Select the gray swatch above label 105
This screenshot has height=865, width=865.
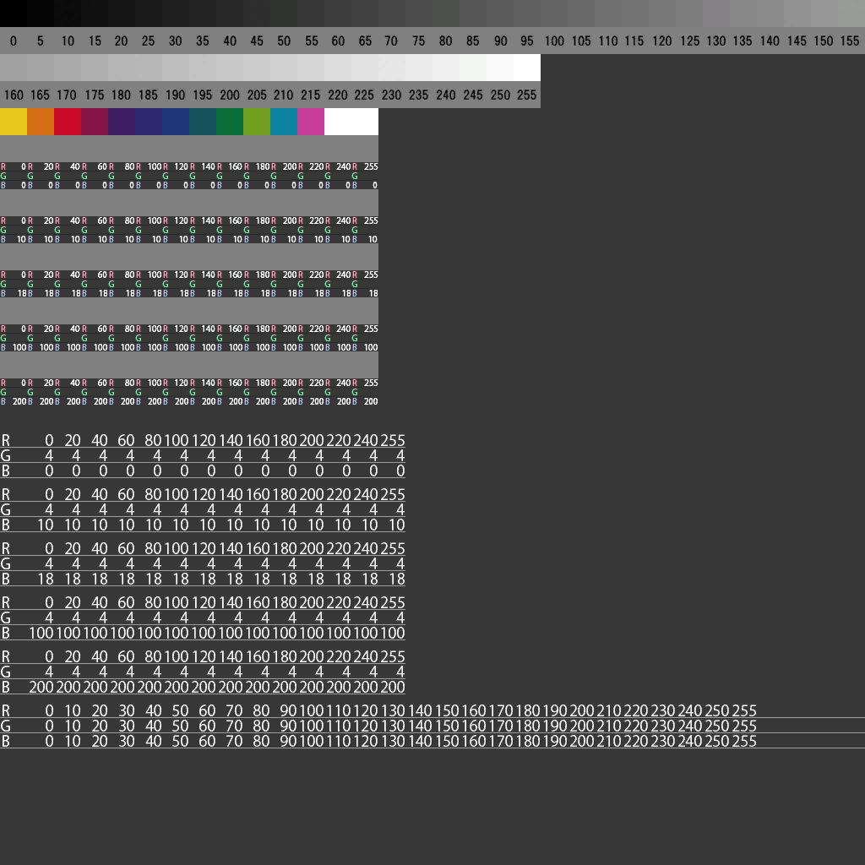(x=581, y=14)
